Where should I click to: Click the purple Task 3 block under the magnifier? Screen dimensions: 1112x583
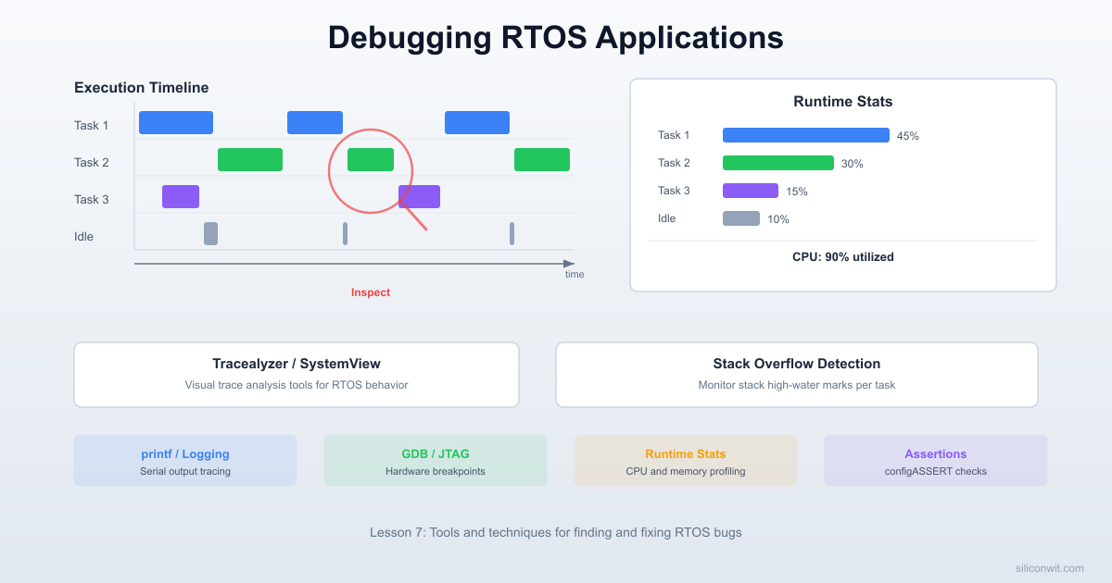pyautogui.click(x=419, y=196)
